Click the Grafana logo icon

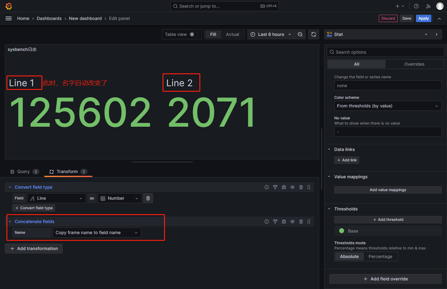click(9, 6)
